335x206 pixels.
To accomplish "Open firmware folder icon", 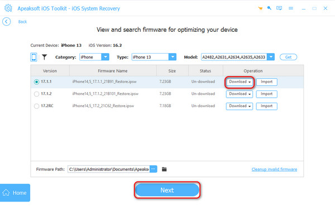I will (x=164, y=169).
